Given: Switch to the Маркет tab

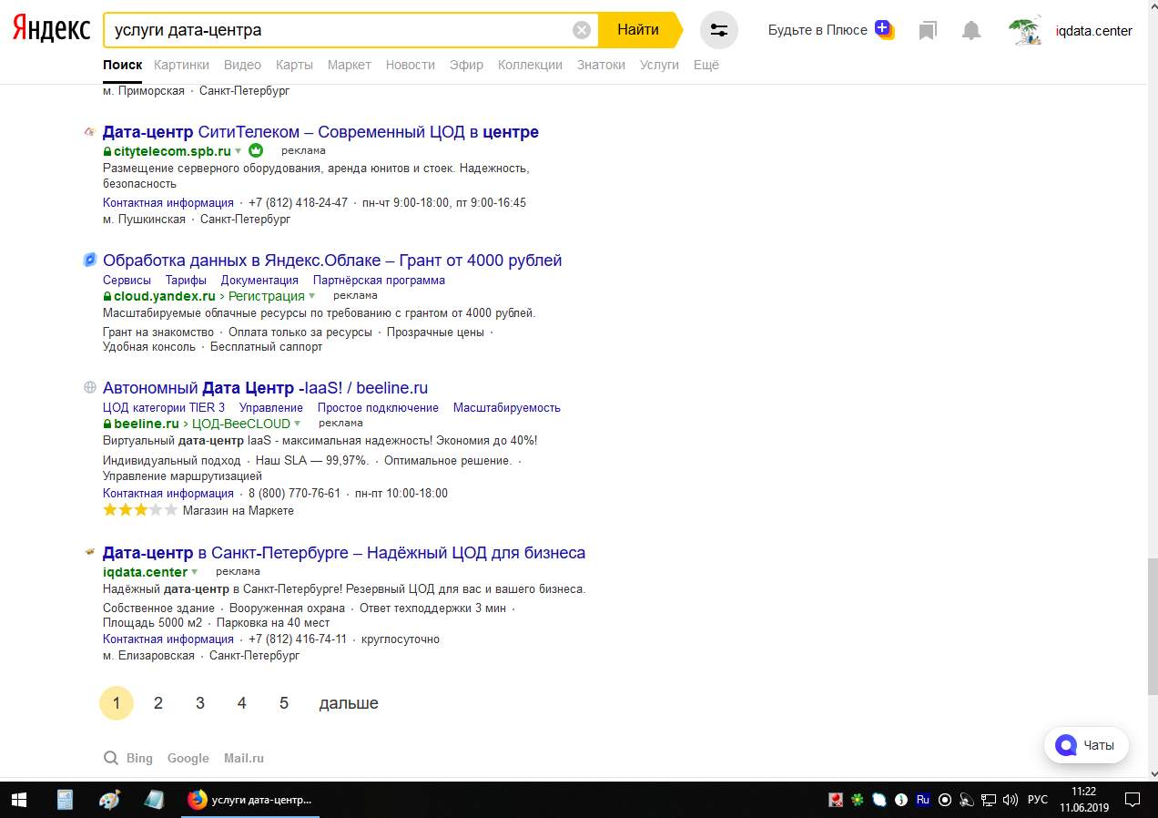Looking at the screenshot, I should tap(350, 65).
